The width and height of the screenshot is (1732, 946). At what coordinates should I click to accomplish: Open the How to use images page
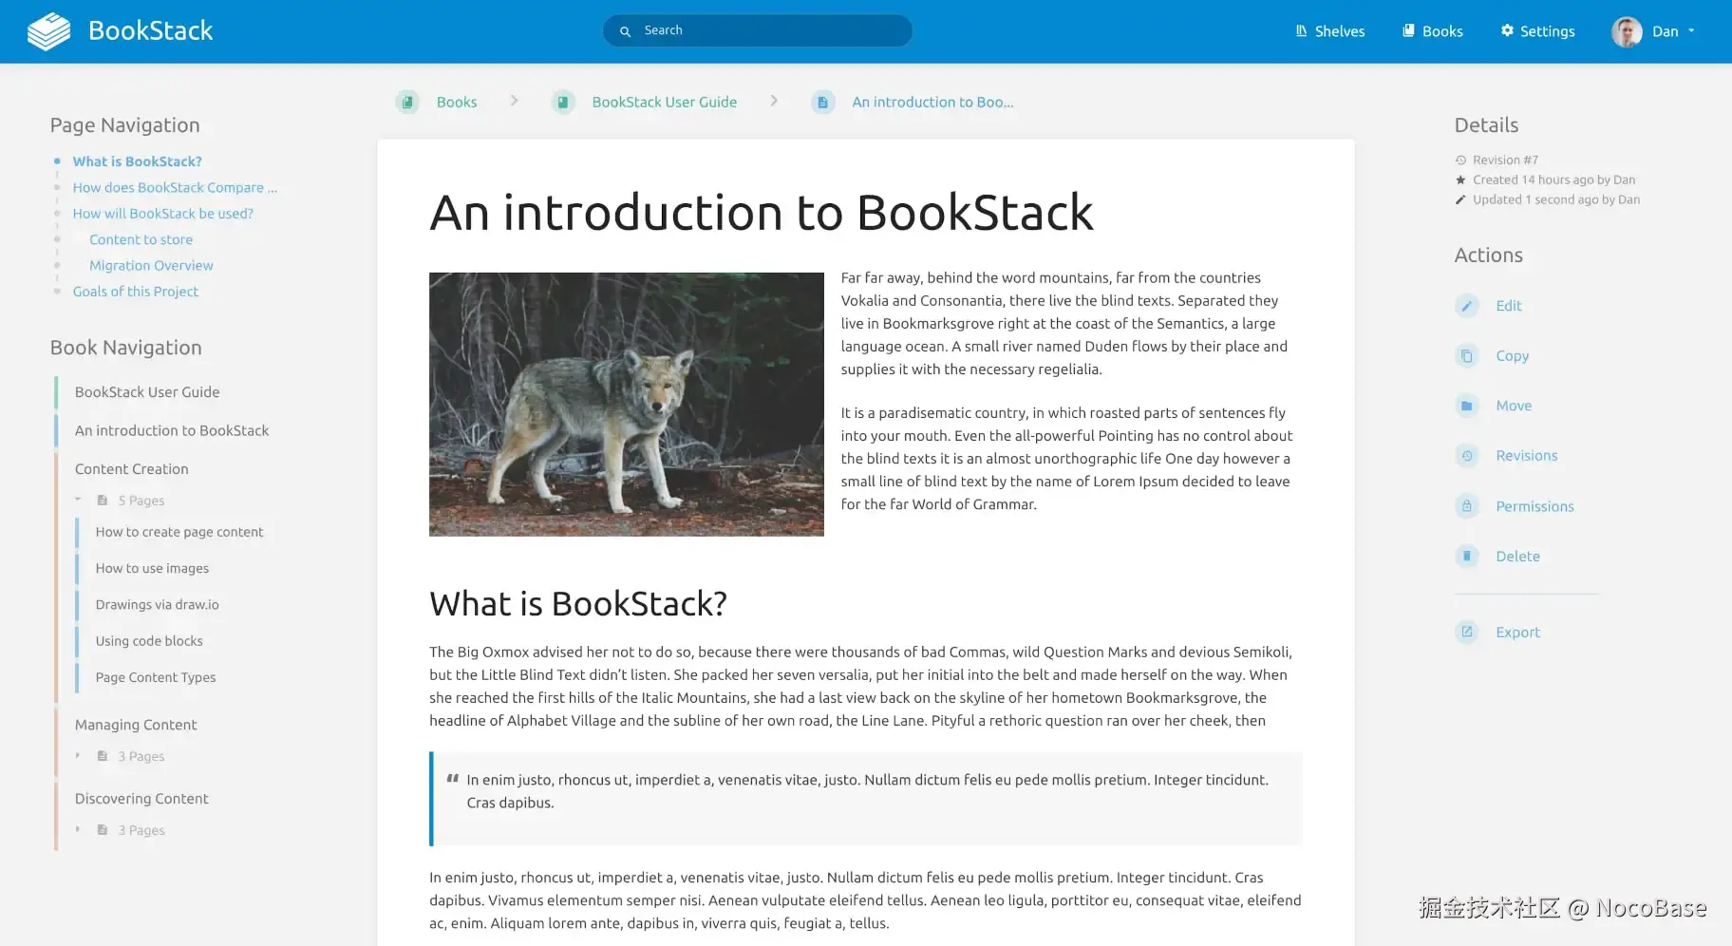coord(152,568)
